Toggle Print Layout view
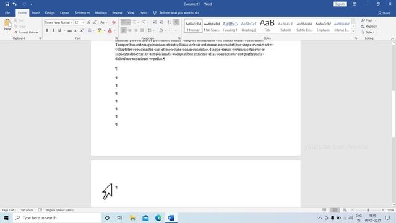Screen dimensions: 396x223 click(x=335, y=210)
